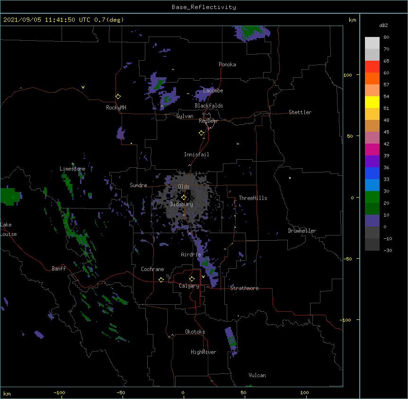This screenshot has height=399, width=408.
Task: Click the Vulcan town label
Action: 257,375
